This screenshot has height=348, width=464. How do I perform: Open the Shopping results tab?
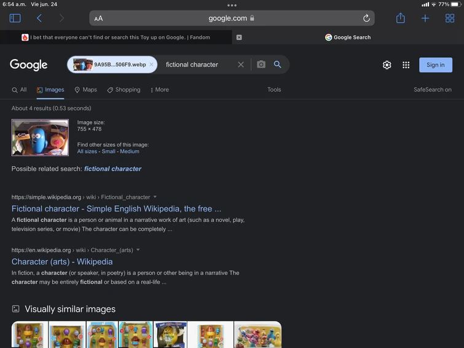(x=124, y=90)
